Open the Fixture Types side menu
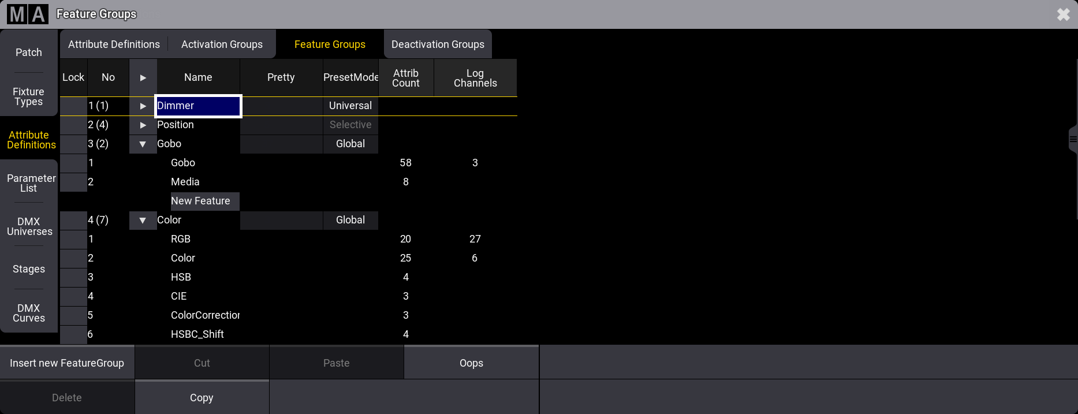Viewport: 1078px width, 414px height. coord(29,96)
